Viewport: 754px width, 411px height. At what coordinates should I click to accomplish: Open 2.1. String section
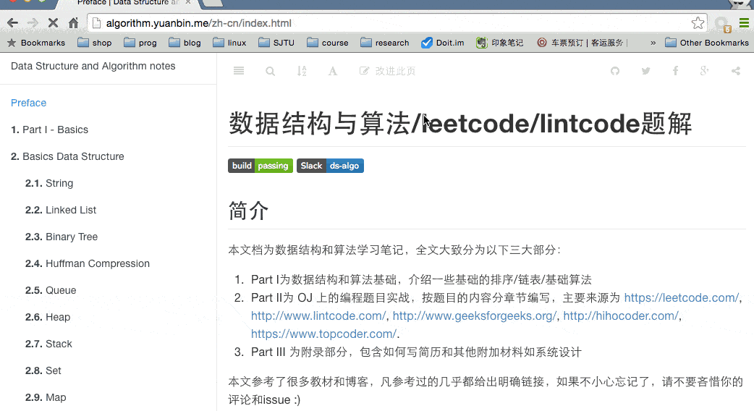click(x=49, y=183)
